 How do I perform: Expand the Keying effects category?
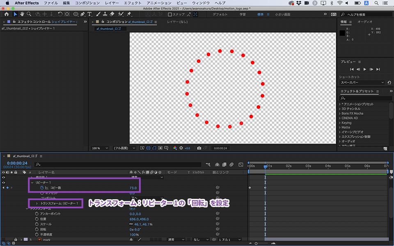(340, 123)
